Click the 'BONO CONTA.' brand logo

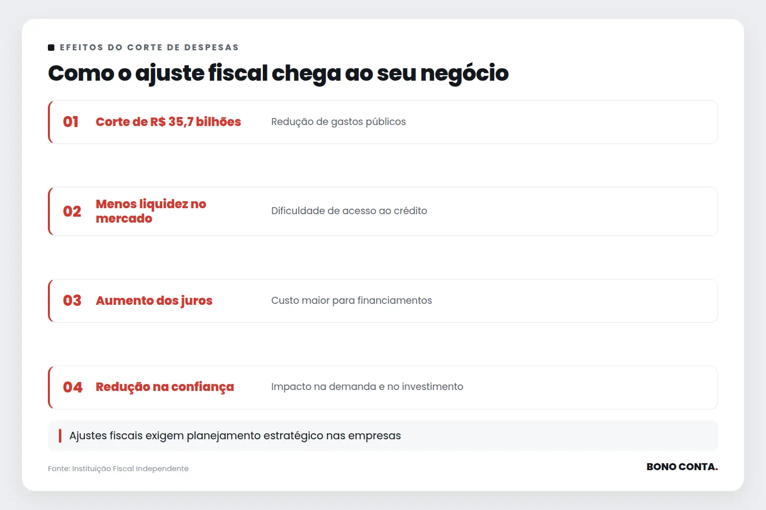tap(682, 467)
